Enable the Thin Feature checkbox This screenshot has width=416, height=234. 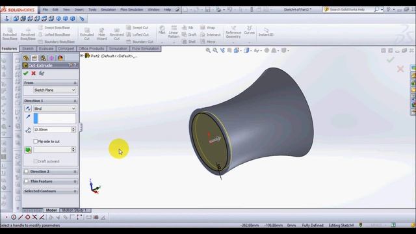pos(26,181)
